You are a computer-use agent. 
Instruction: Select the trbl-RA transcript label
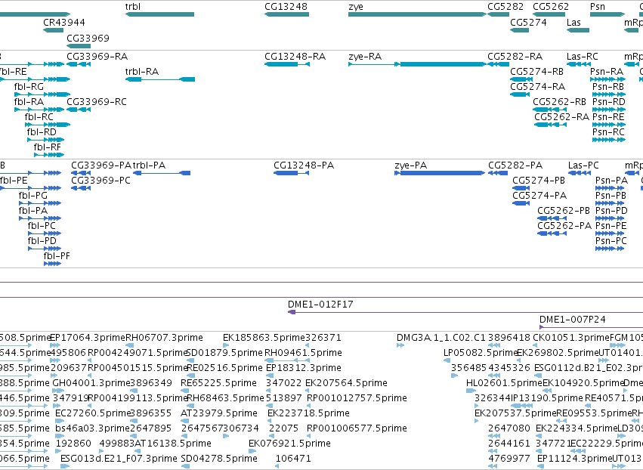(141, 71)
